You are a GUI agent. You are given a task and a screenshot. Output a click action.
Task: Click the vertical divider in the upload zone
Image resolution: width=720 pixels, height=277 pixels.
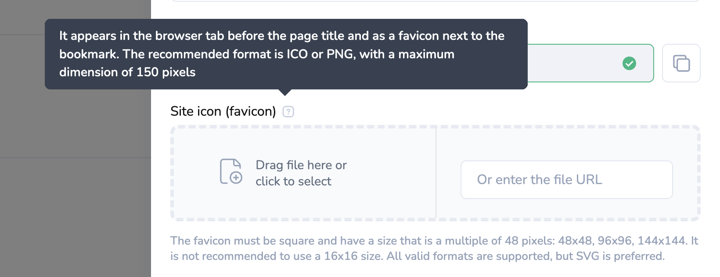click(x=436, y=173)
